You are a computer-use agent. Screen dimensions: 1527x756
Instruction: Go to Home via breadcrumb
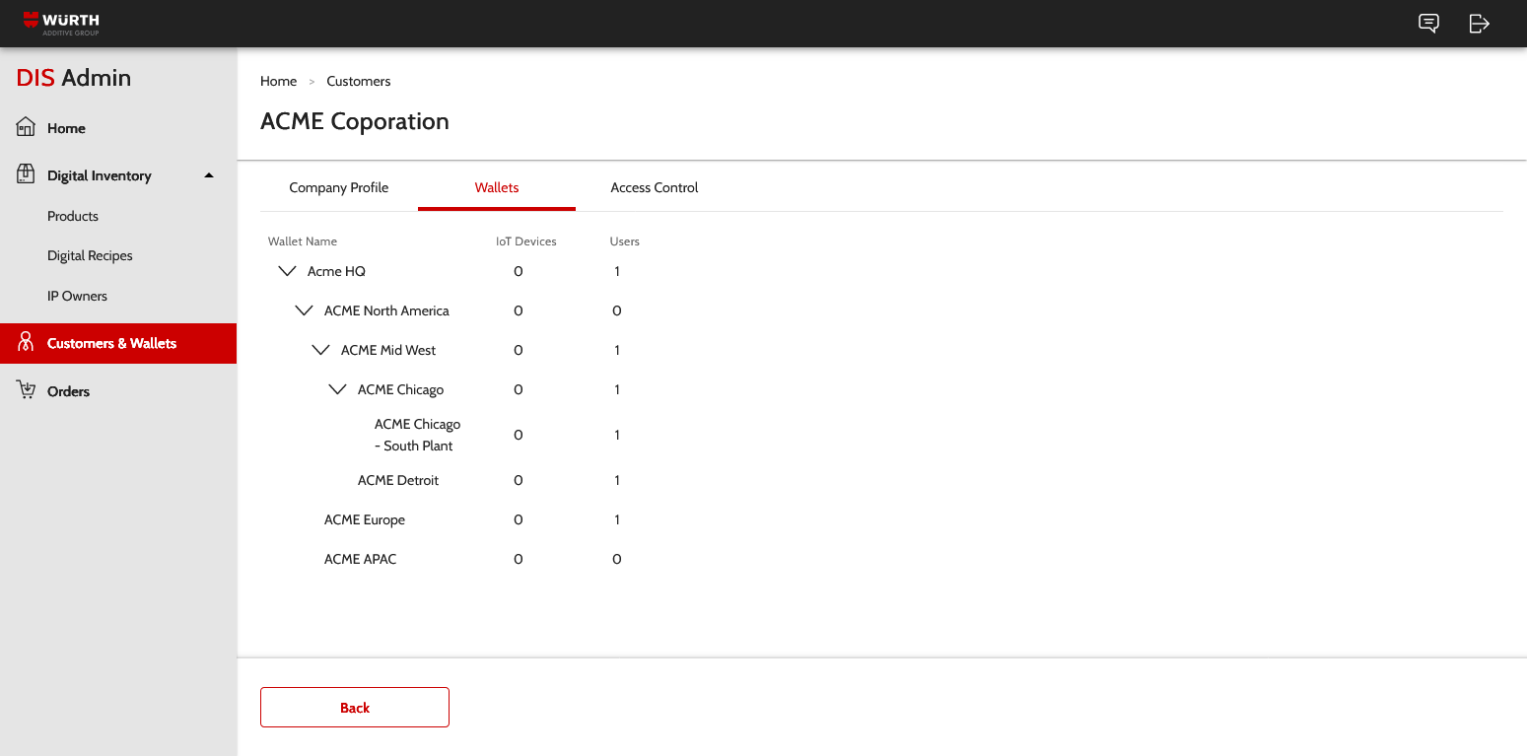278,81
